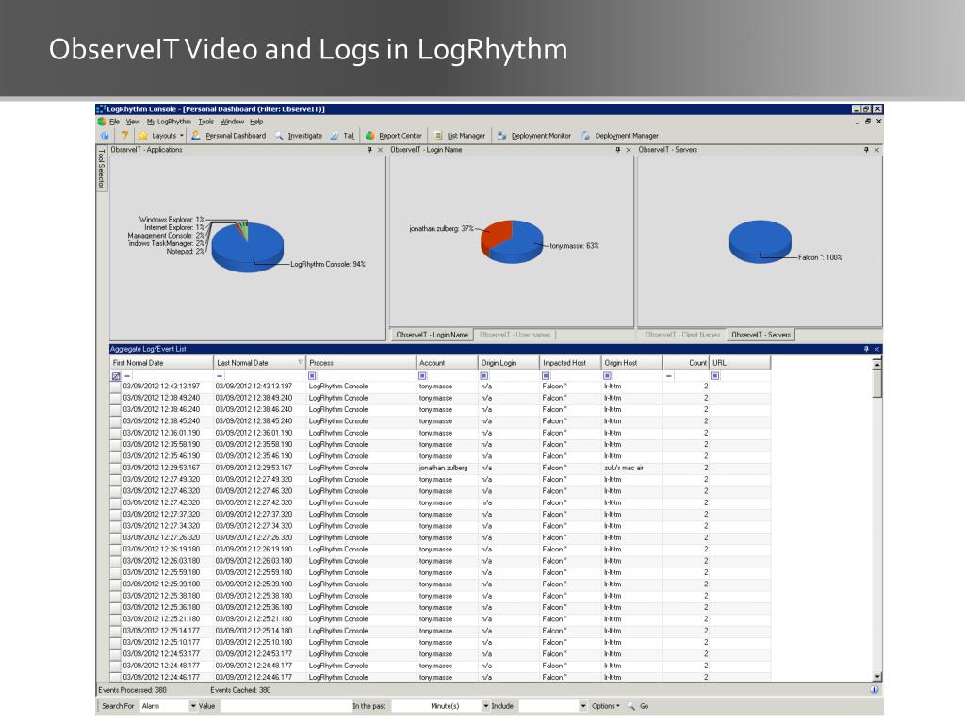Image resolution: width=965 pixels, height=724 pixels.
Task: Click the Layouts star icon
Action: [143, 136]
